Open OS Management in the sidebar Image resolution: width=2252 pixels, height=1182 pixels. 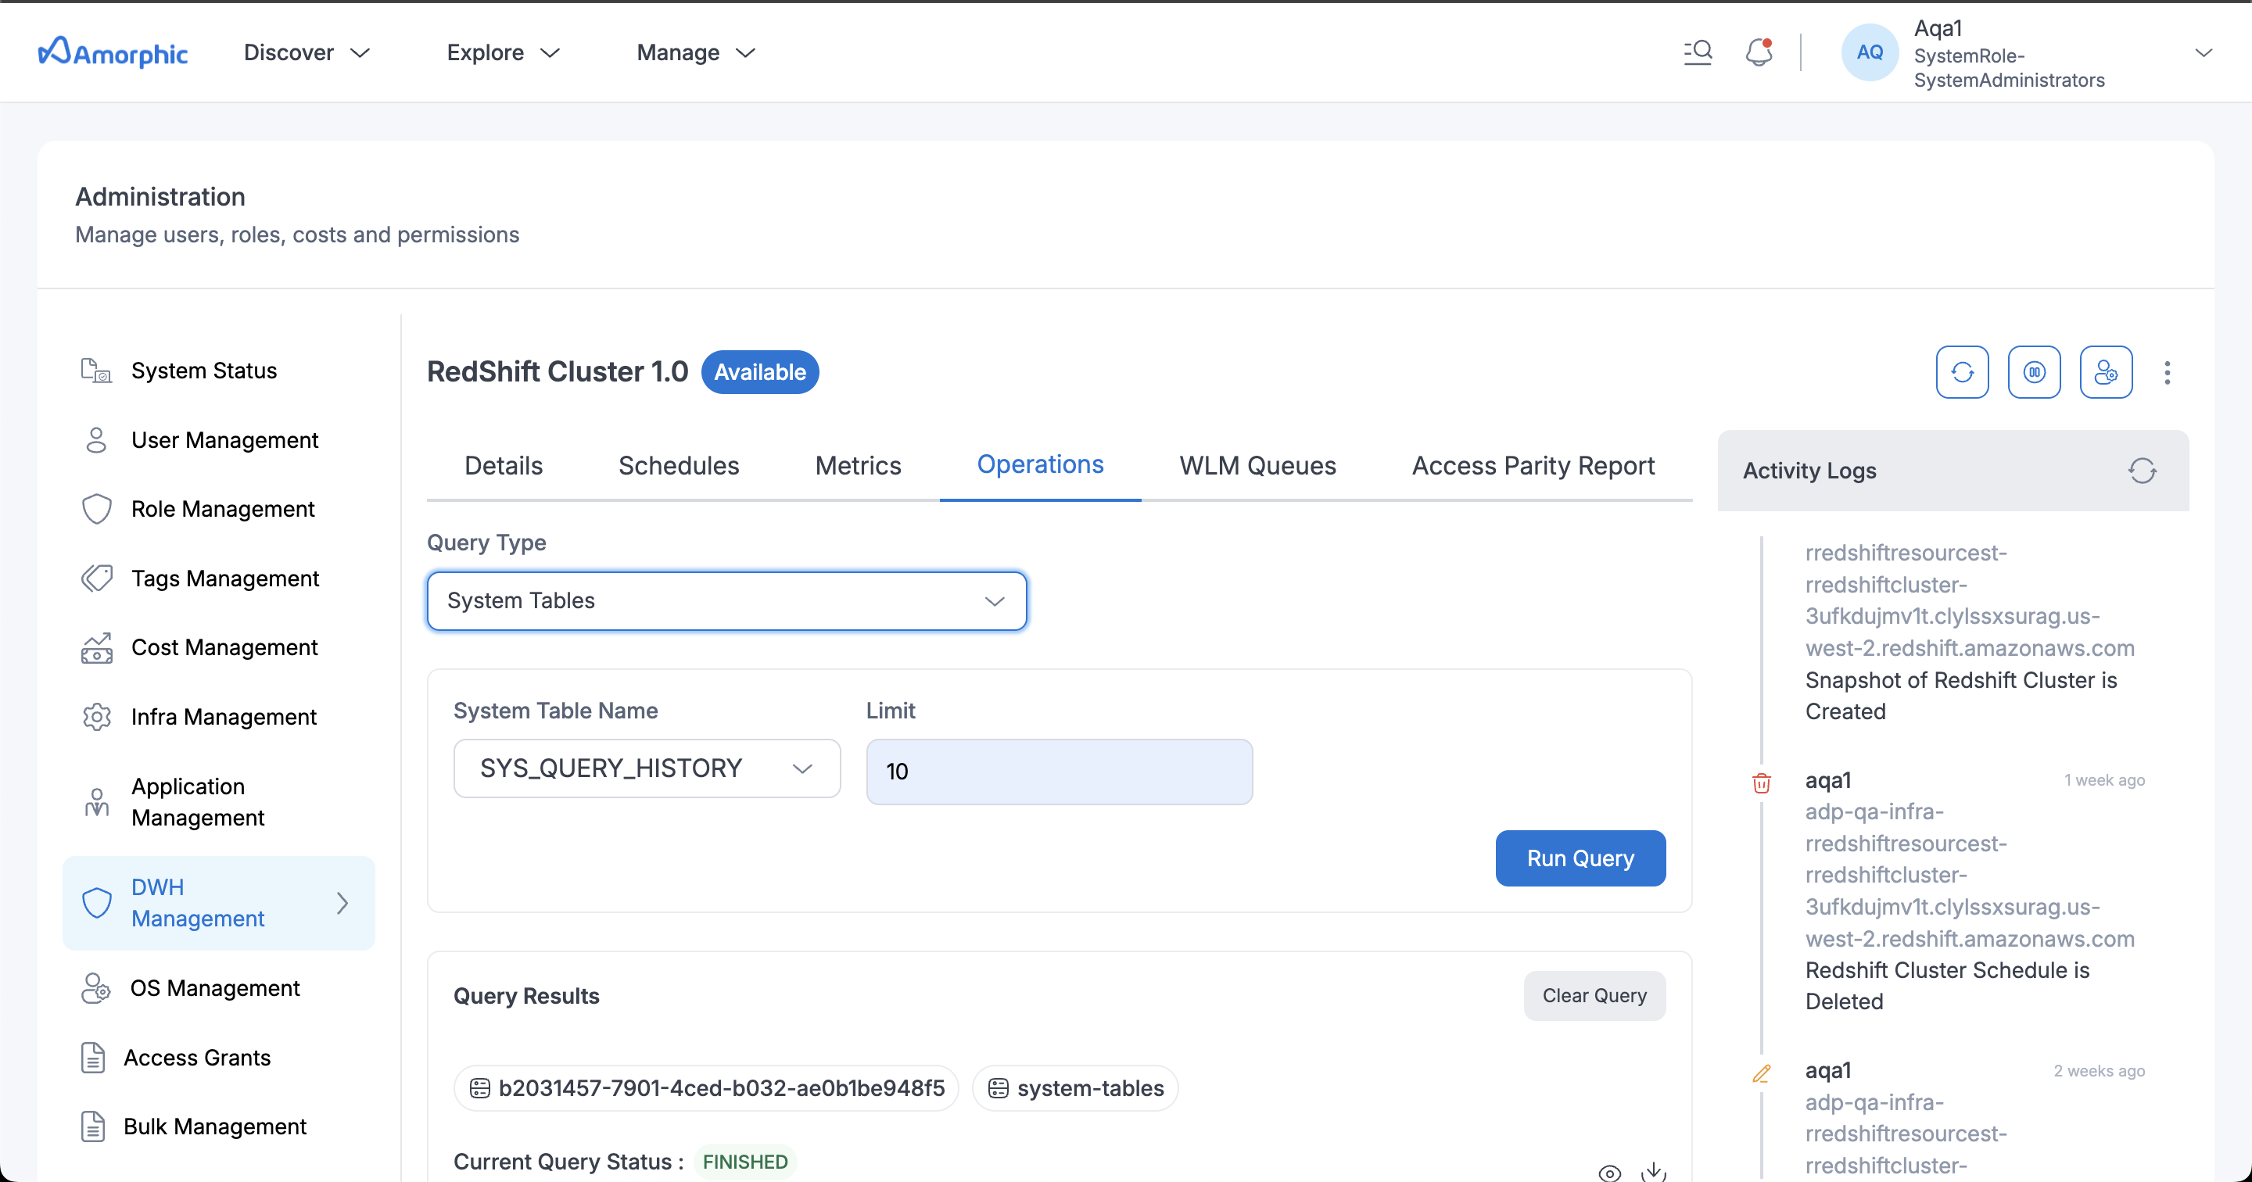point(215,988)
